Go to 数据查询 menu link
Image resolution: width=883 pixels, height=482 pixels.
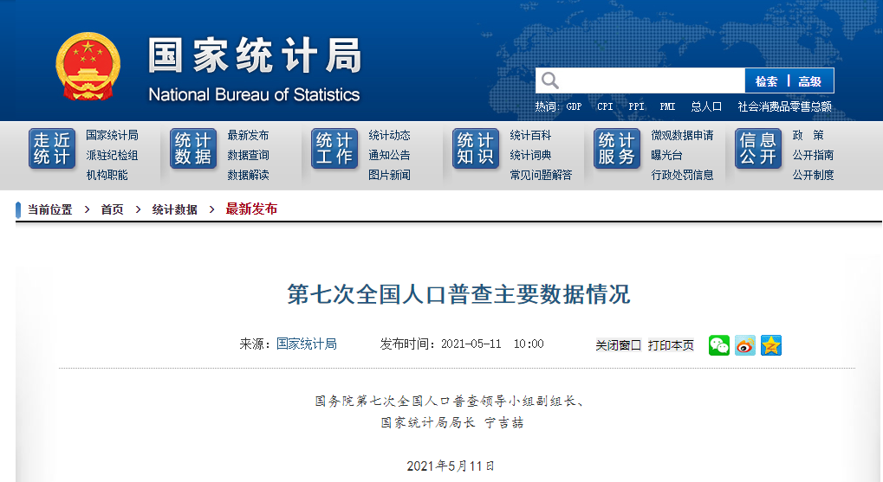pos(249,155)
